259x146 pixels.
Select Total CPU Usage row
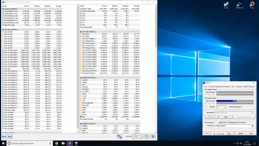pos(32,110)
